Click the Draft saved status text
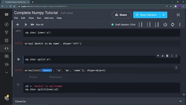Screen dimensions: 186x105 [x=67, y=13]
